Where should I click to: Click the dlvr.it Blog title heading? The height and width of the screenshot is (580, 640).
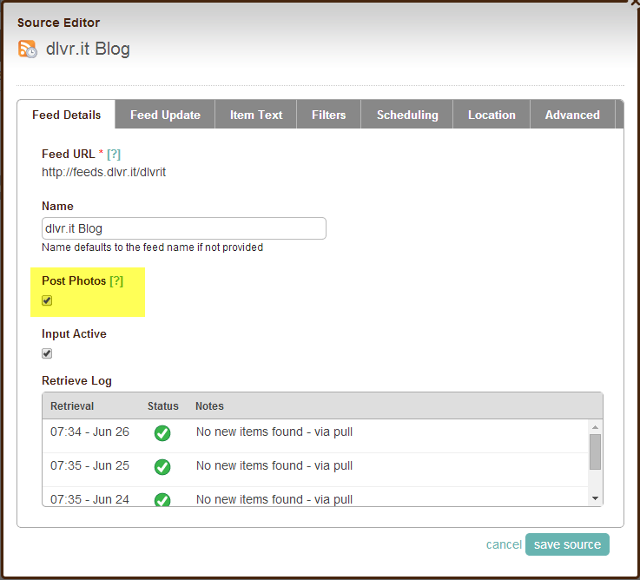(88, 49)
